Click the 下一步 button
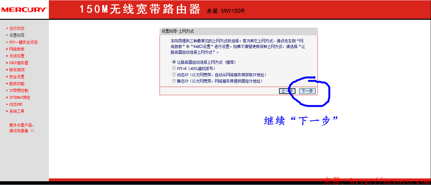Viewport: 431px width, 185px height. coord(307,91)
